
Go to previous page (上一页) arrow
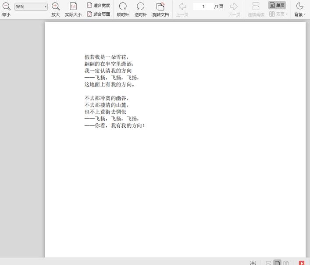pos(182,7)
